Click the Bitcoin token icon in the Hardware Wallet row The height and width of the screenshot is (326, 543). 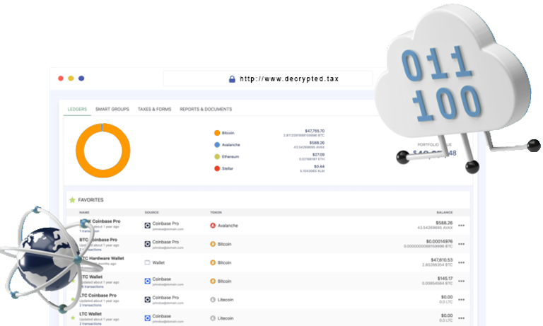click(212, 262)
